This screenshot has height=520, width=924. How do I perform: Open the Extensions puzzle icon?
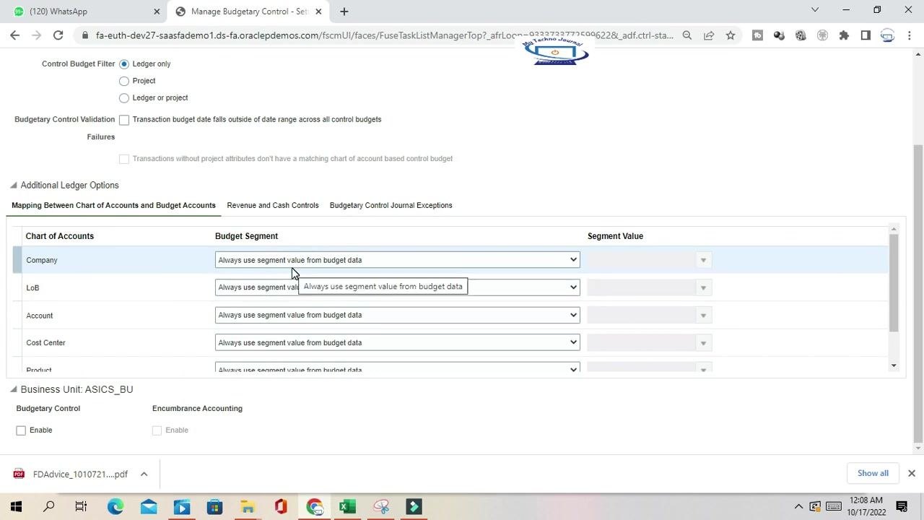(844, 35)
